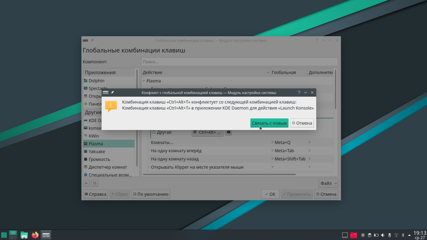Click "Отмена" in the conflict dialog
The image size is (427, 240).
click(x=302, y=123)
